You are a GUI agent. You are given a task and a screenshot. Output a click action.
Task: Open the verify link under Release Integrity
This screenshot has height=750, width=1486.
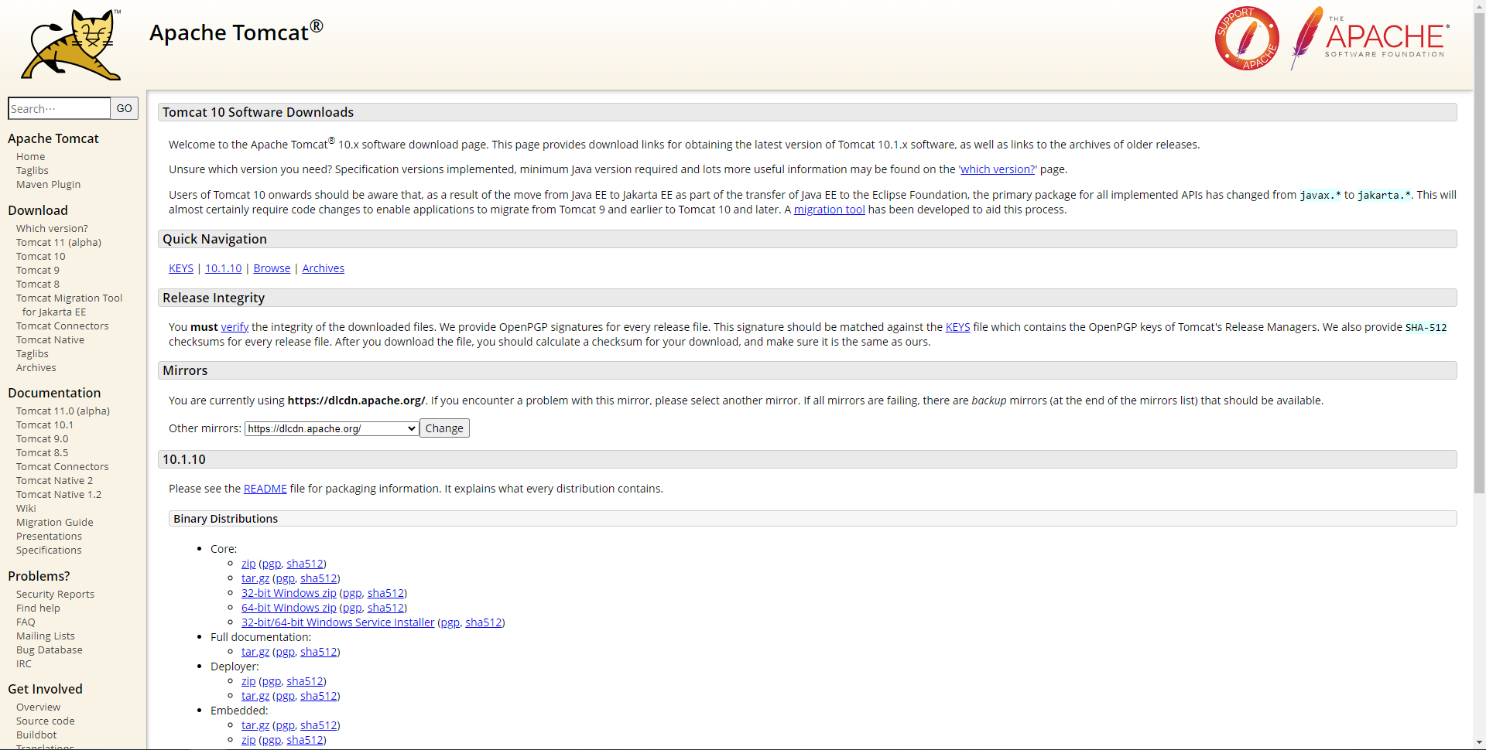click(235, 327)
